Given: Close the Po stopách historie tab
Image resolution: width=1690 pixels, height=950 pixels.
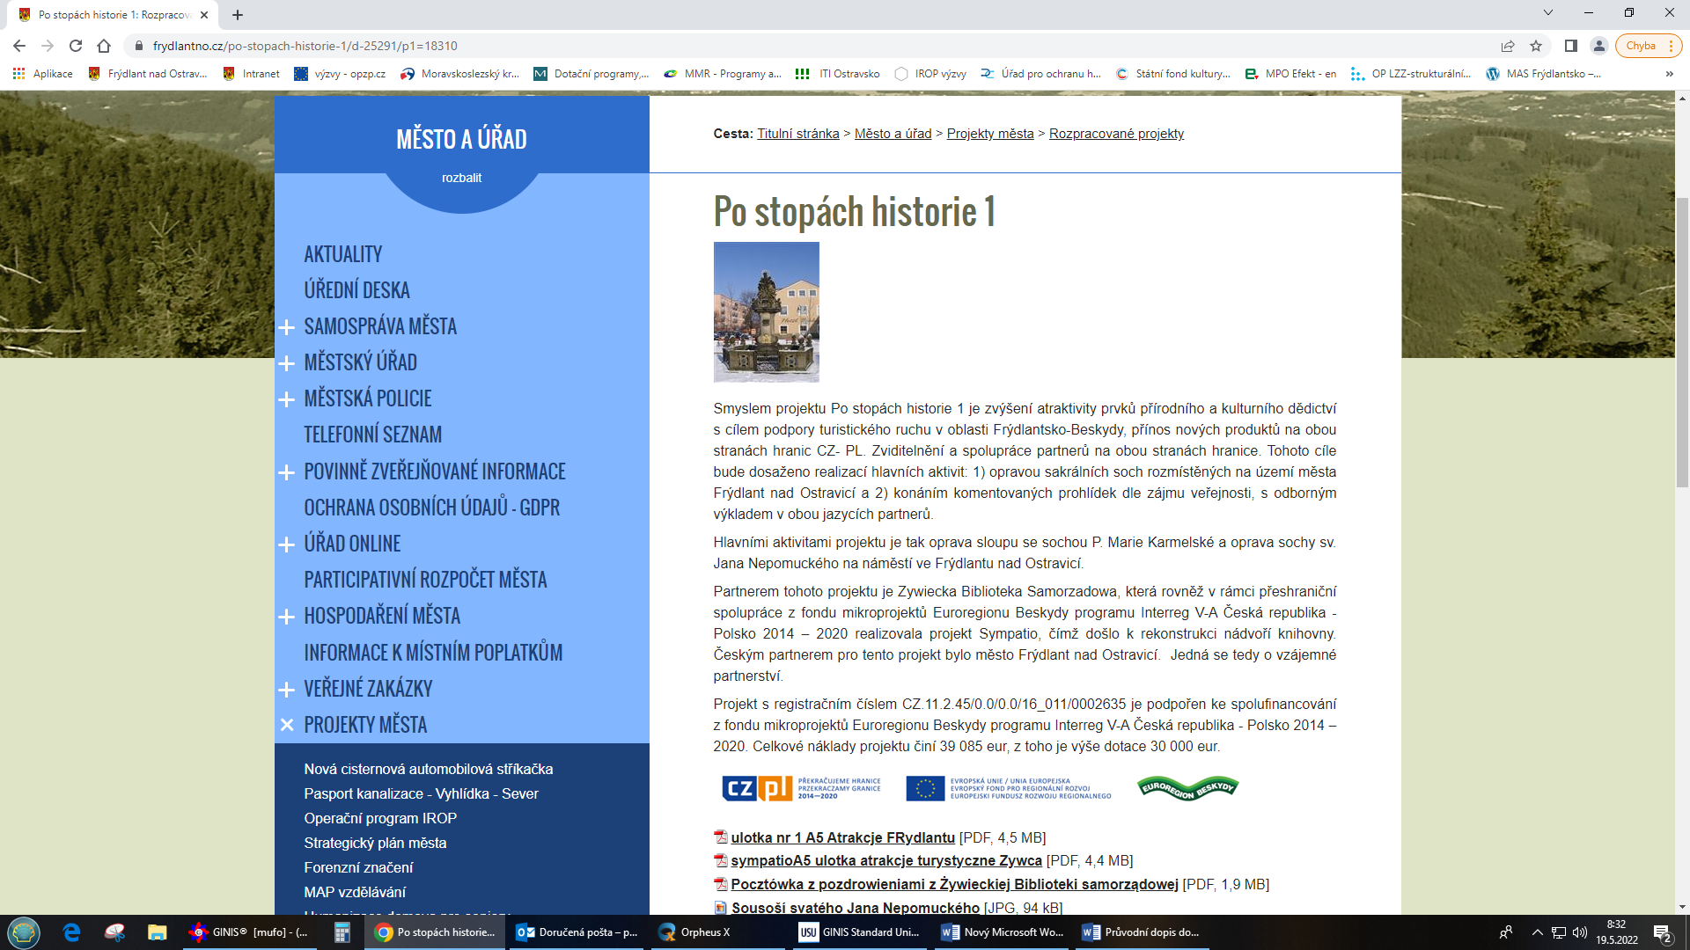Looking at the screenshot, I should click(x=204, y=15).
